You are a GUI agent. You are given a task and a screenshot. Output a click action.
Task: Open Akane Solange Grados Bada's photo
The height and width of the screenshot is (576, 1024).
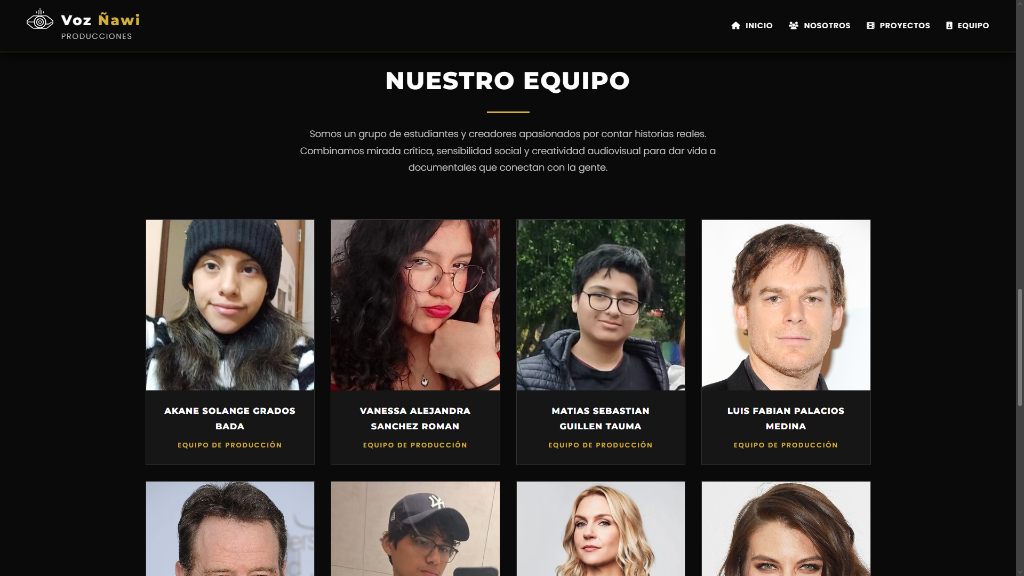pyautogui.click(x=230, y=305)
